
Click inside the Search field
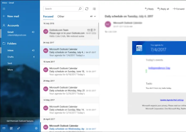point(61,9)
